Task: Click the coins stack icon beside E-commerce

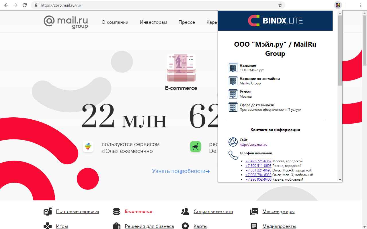Action: point(116,212)
